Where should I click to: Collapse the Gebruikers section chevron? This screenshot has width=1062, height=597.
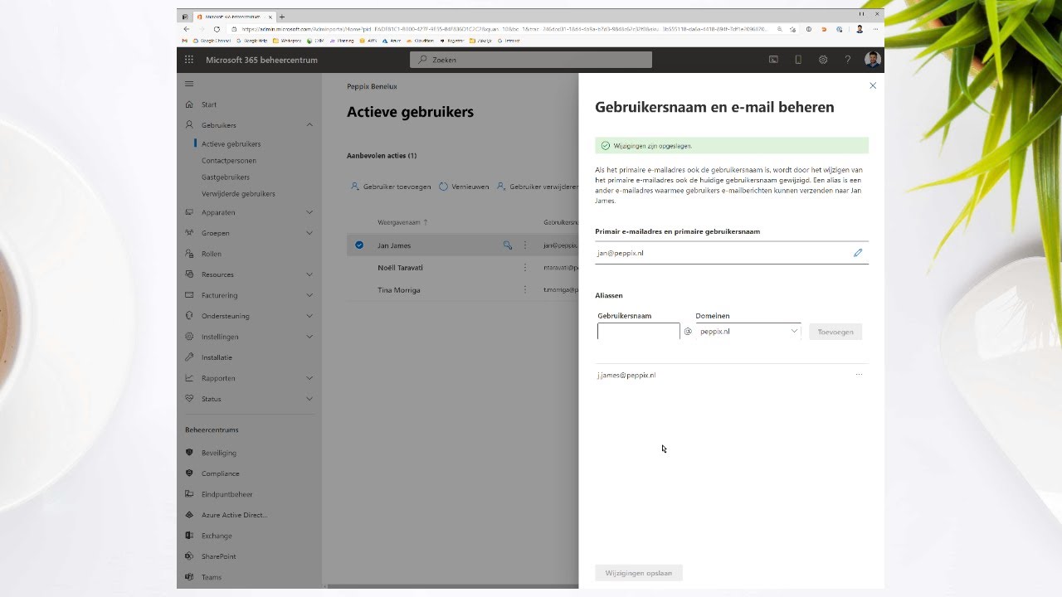coord(309,125)
